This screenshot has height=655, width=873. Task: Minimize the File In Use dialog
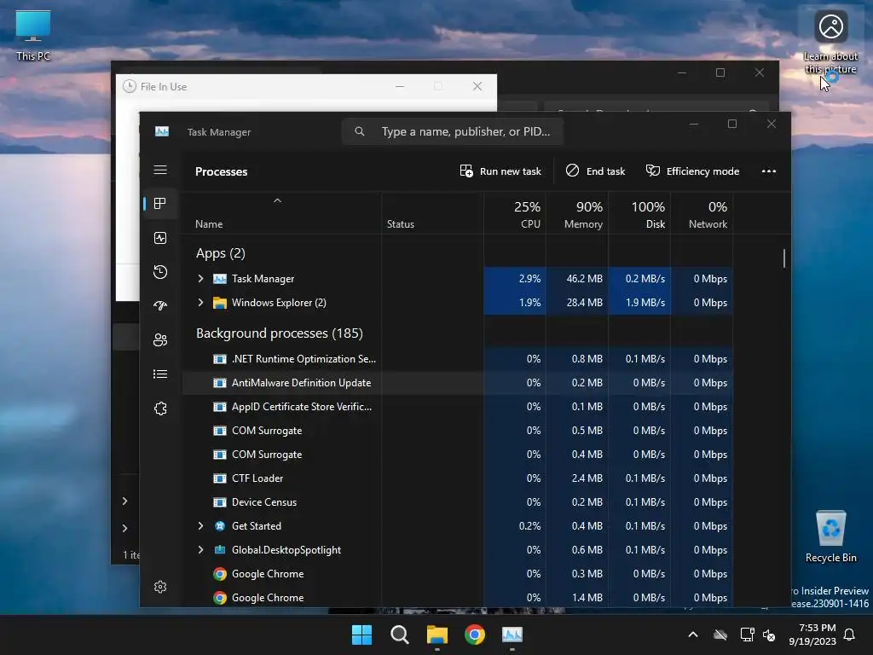click(x=400, y=86)
